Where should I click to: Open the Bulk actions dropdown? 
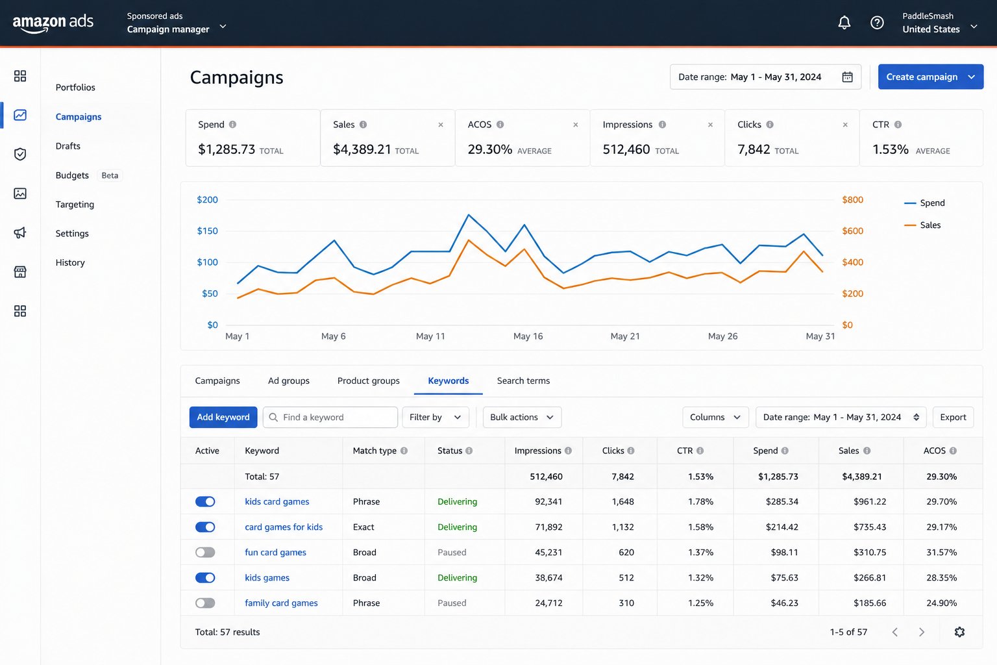coord(522,417)
